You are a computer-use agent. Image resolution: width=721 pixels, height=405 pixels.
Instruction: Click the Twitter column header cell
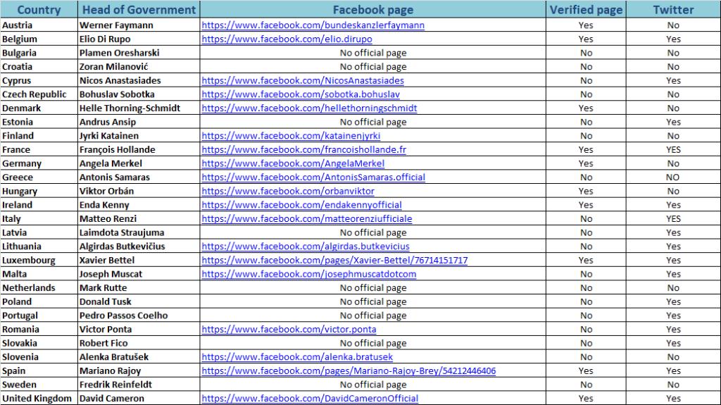(673, 10)
